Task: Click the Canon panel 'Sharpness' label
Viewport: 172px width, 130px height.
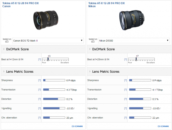Action: pos(7,80)
